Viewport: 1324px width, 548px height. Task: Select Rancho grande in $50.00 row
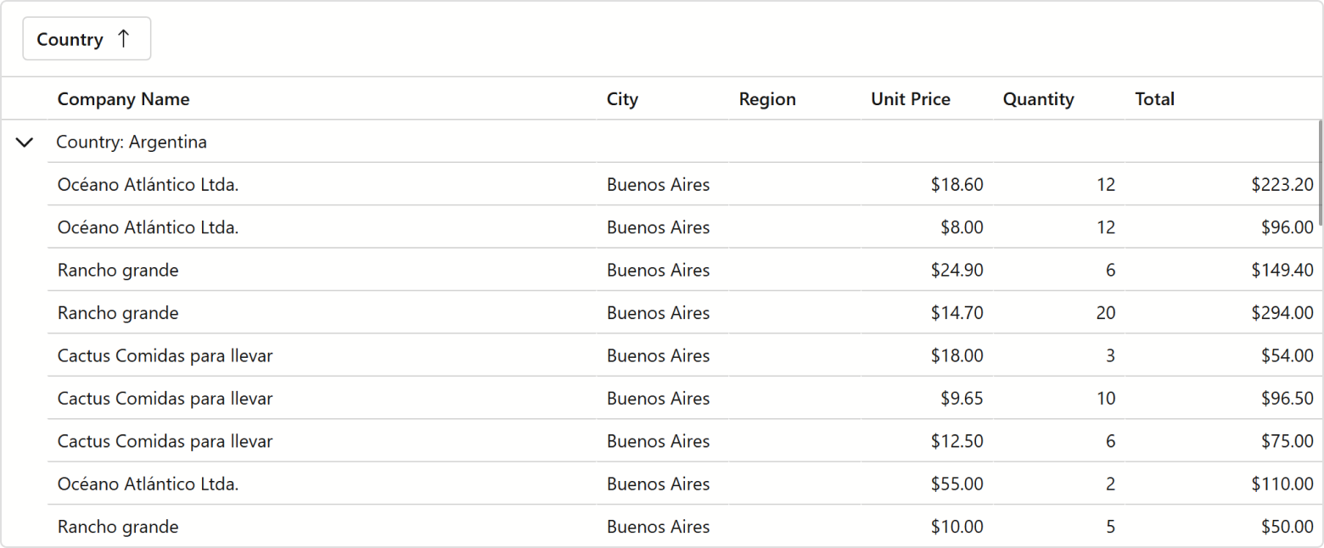(118, 527)
